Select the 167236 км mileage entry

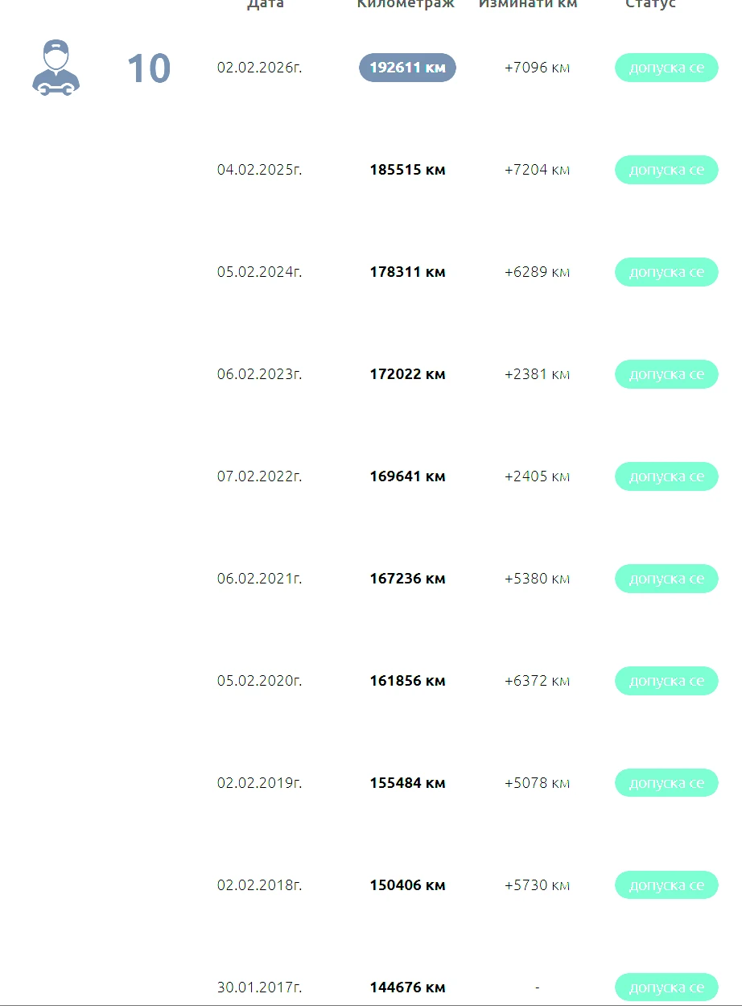pos(407,579)
